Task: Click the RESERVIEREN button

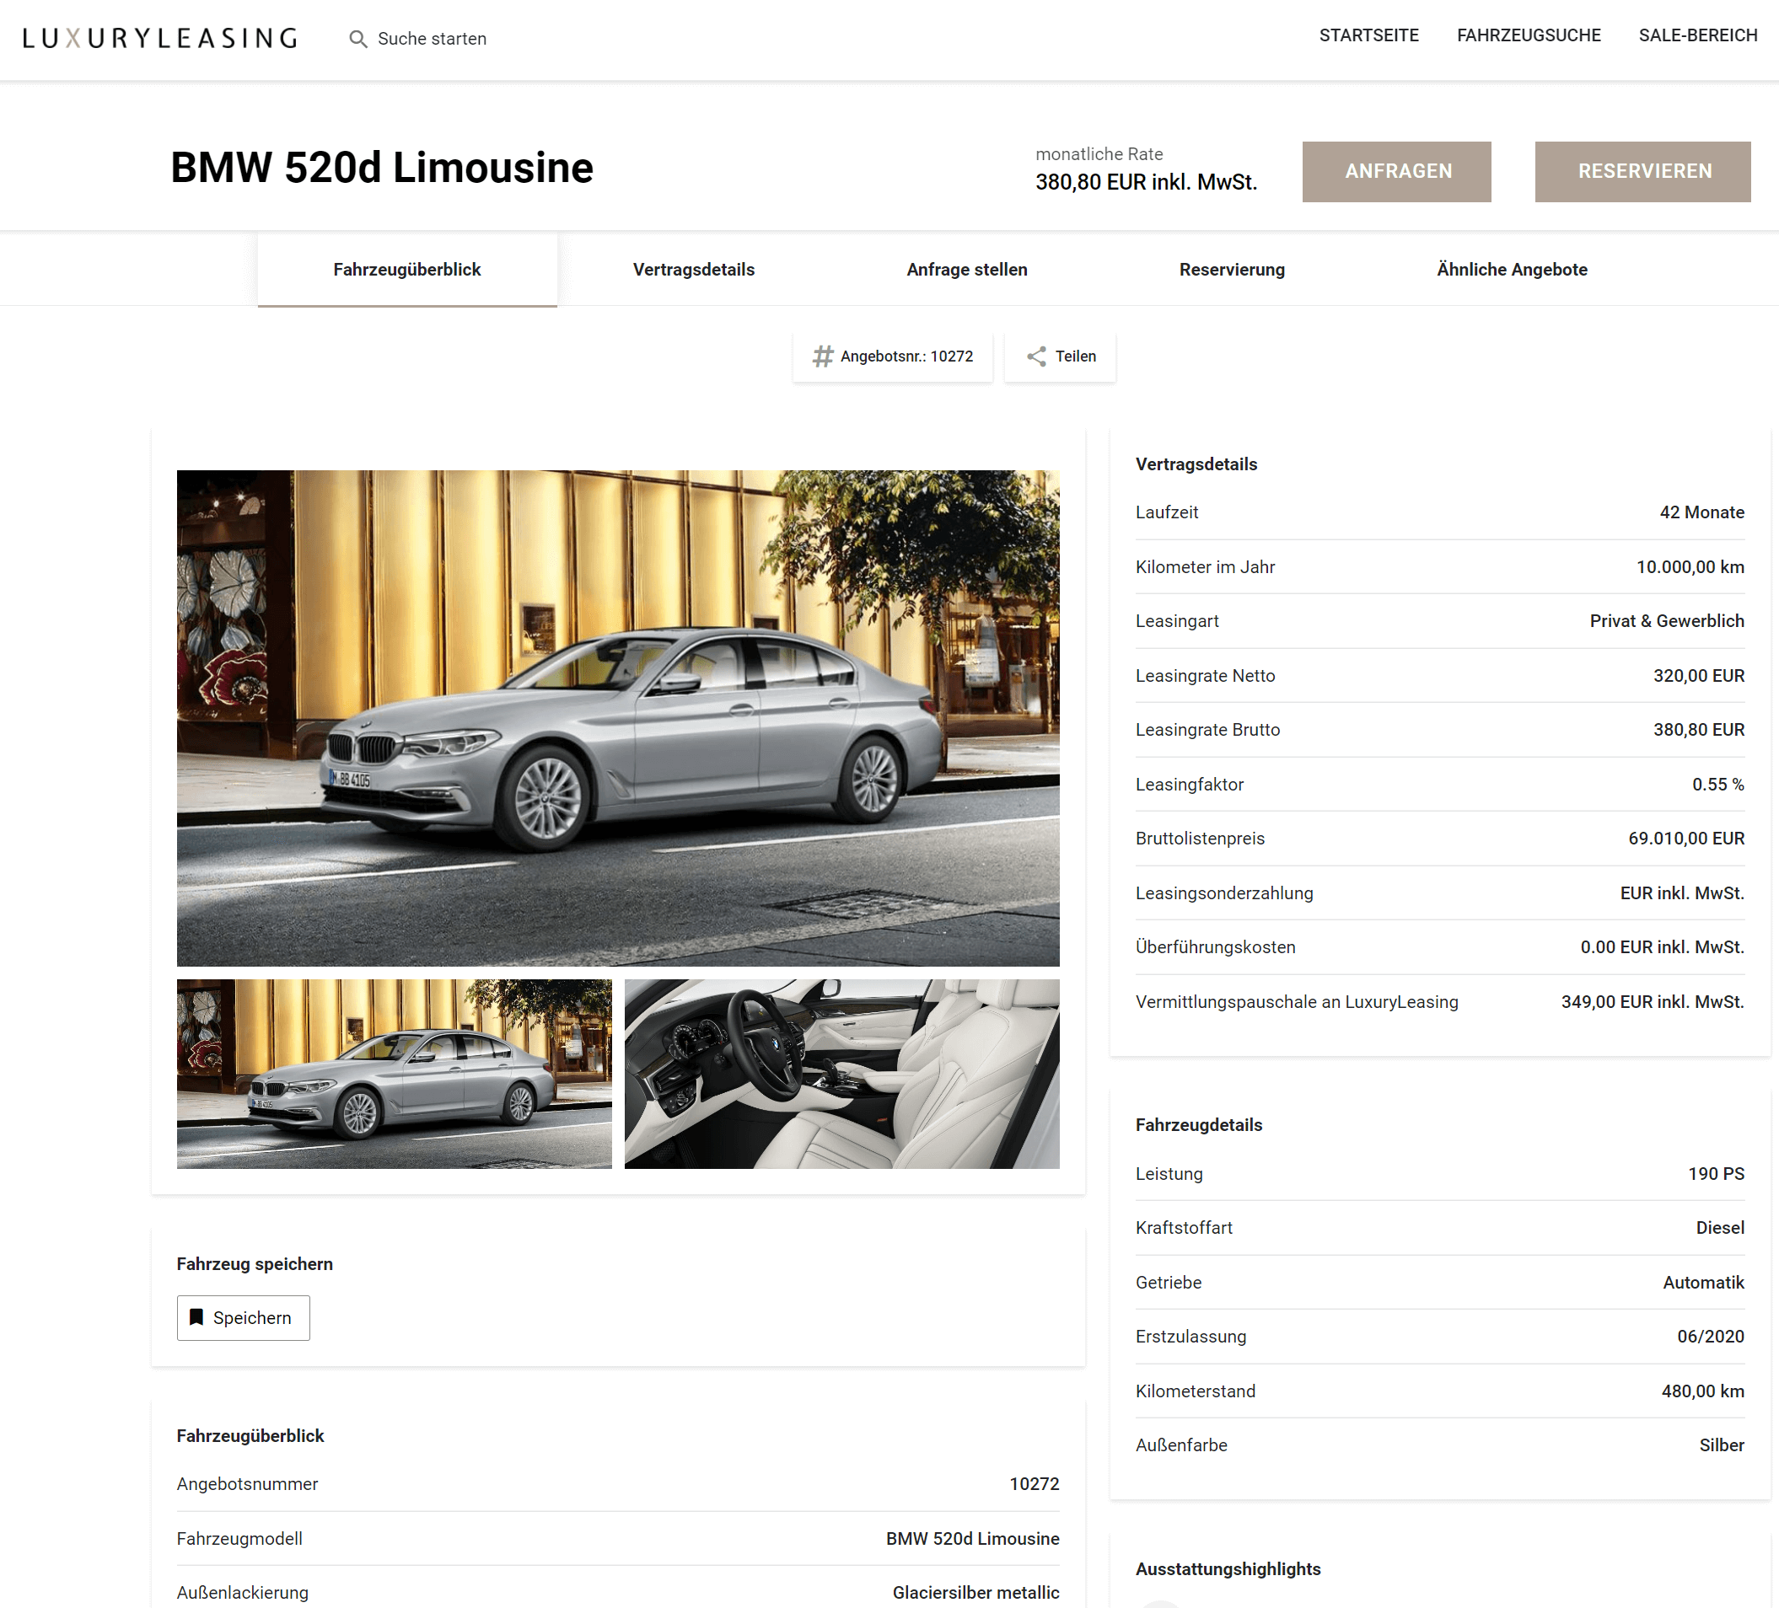Action: 1643,172
